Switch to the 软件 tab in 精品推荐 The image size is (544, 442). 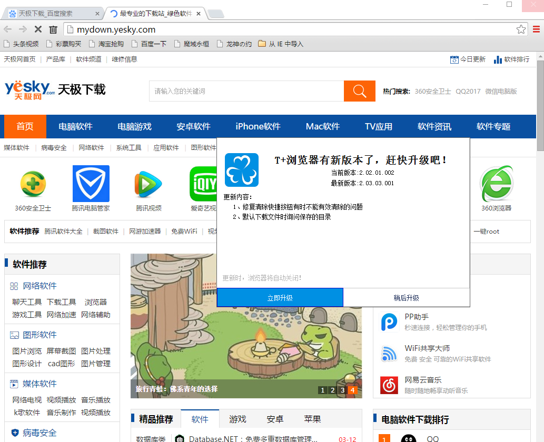[200, 419]
